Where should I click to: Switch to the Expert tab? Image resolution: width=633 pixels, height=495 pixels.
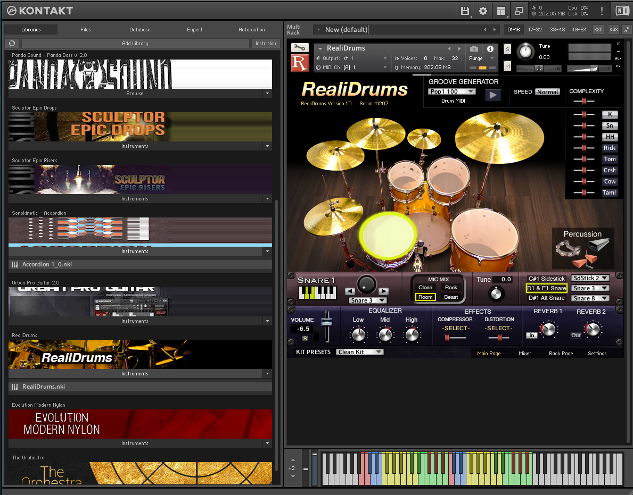point(194,29)
